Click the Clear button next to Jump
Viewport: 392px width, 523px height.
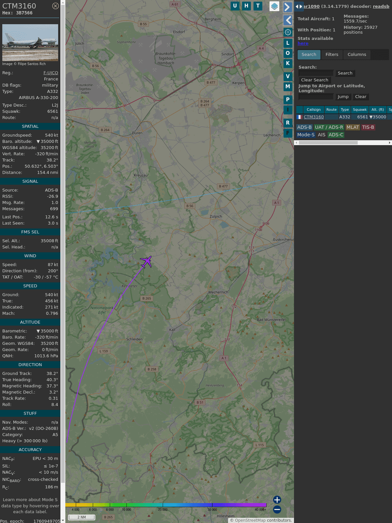click(361, 97)
